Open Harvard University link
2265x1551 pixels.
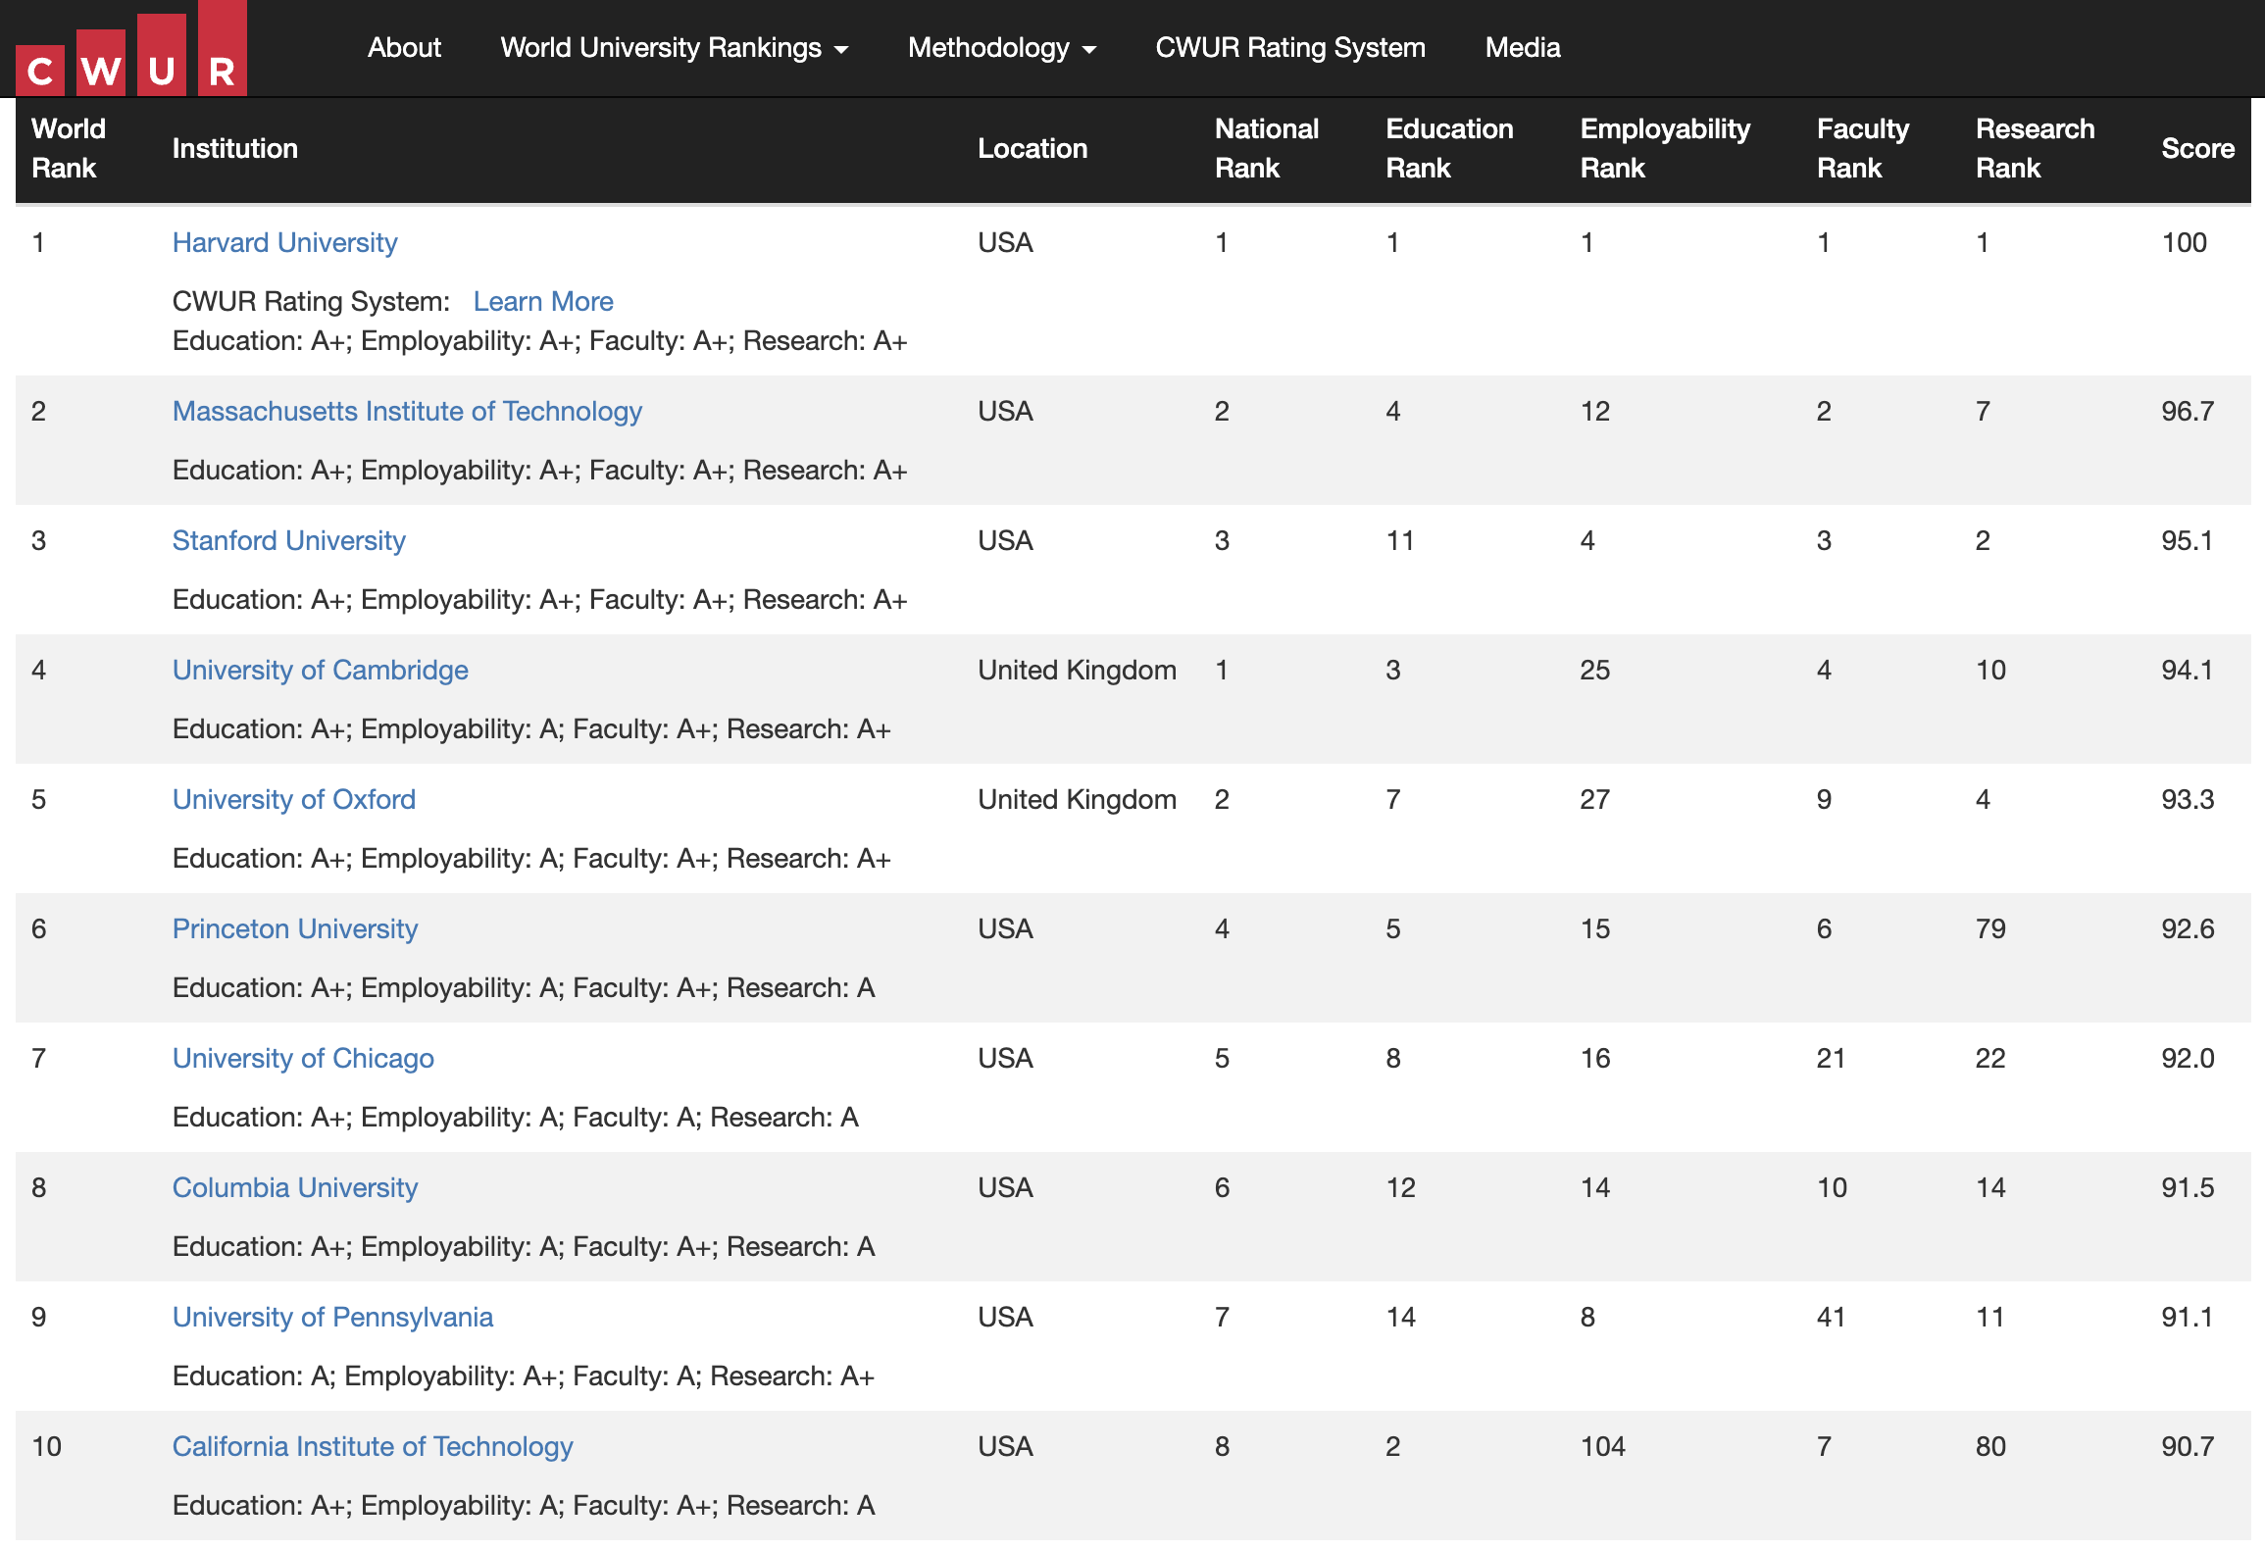point(284,242)
